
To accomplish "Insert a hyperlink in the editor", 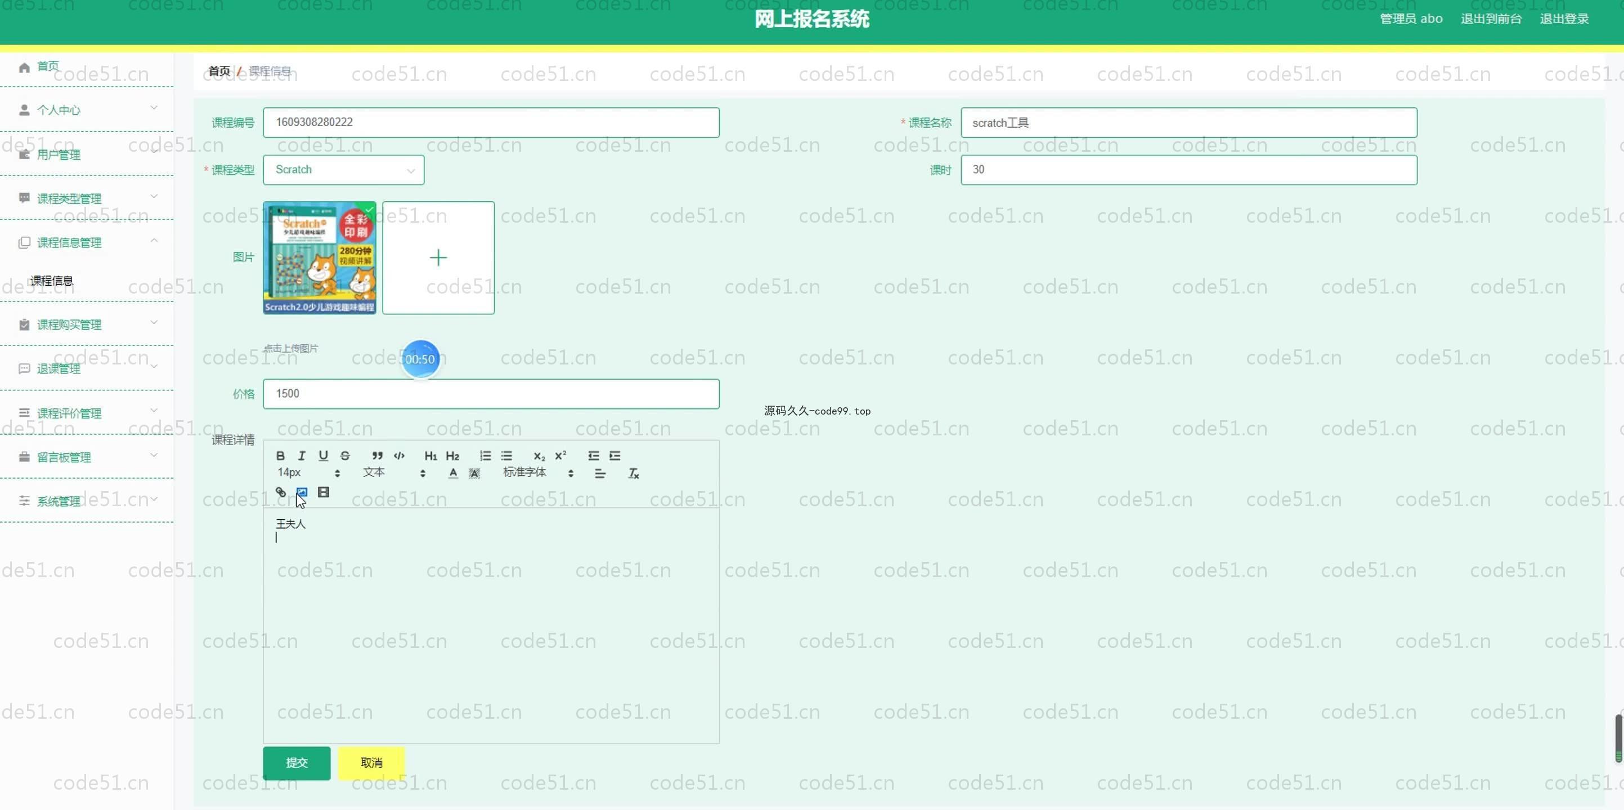I will point(281,492).
